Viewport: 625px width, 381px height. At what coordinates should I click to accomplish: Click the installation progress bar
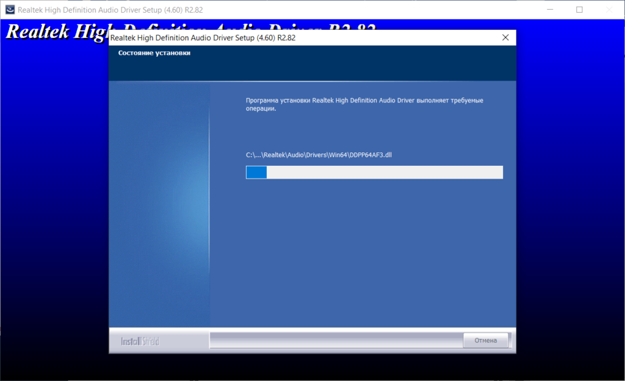coord(374,173)
